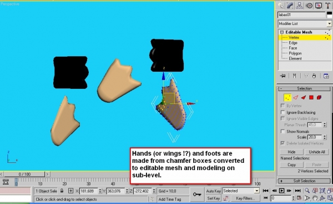This screenshot has width=333, height=204.
Task: Click Add Time Tag
Action: pos(170,200)
